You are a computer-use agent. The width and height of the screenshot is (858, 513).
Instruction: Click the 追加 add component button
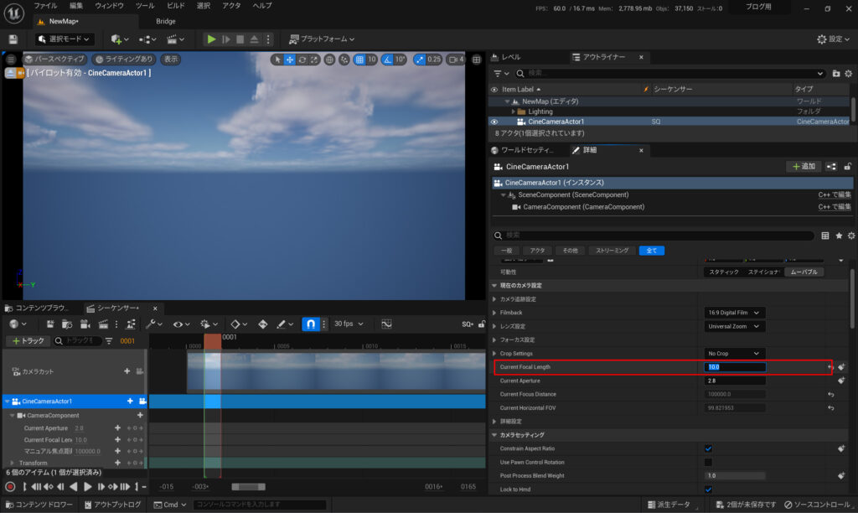pyautogui.click(x=803, y=167)
